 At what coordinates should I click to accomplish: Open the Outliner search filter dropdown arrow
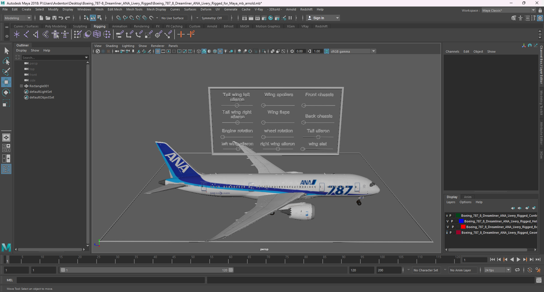(86, 57)
